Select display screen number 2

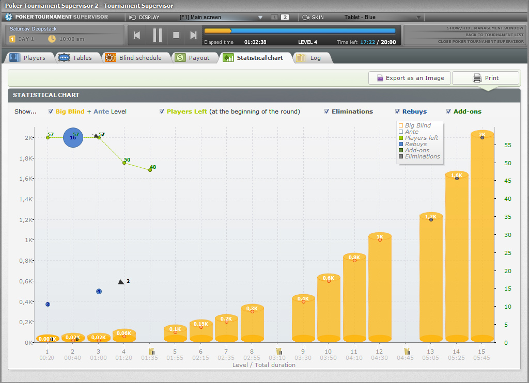point(285,17)
